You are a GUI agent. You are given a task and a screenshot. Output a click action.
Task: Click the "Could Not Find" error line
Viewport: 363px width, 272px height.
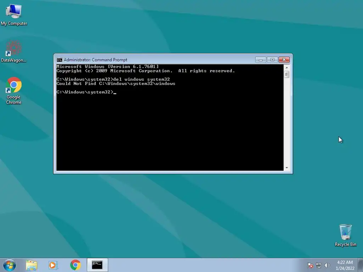[x=116, y=84]
